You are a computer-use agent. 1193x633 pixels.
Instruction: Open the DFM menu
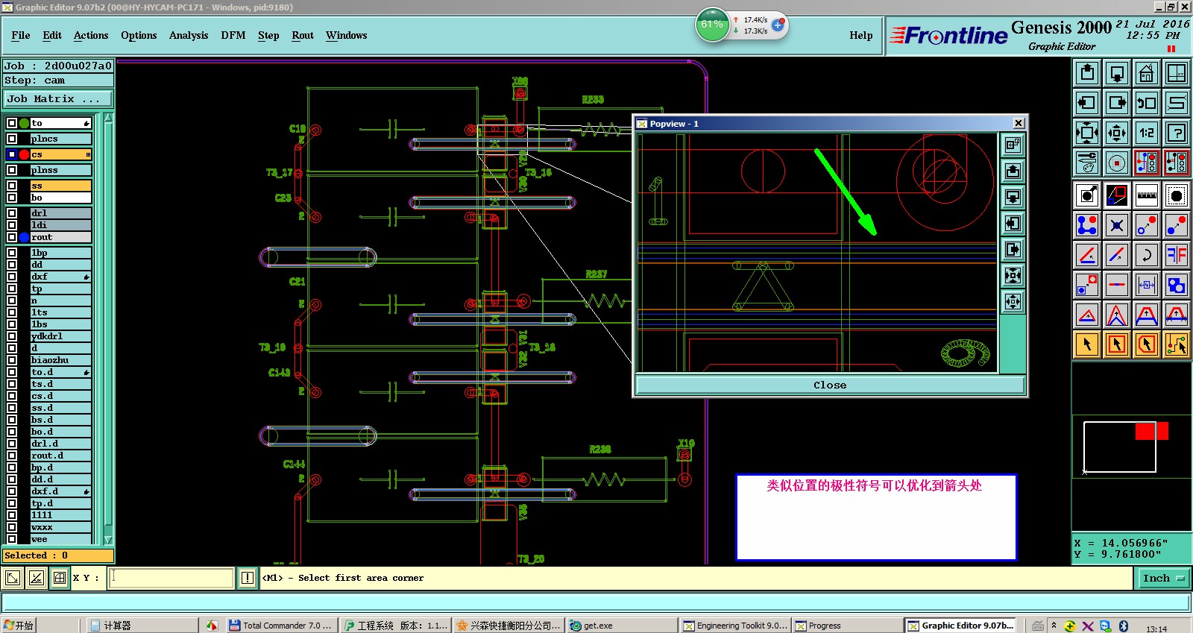[233, 35]
